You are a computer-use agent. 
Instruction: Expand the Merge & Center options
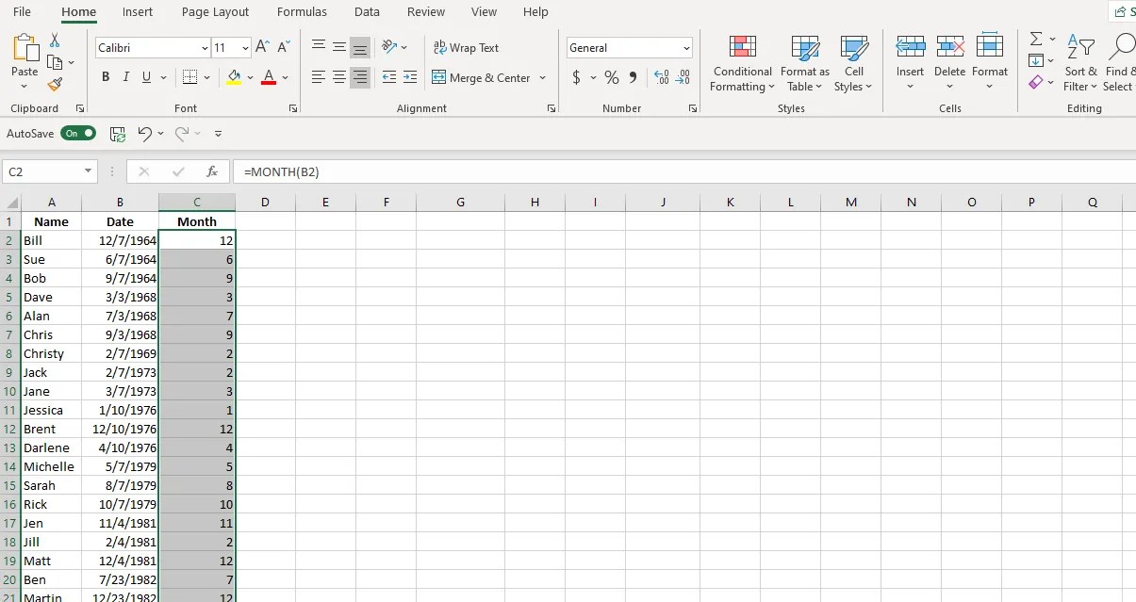tap(543, 78)
